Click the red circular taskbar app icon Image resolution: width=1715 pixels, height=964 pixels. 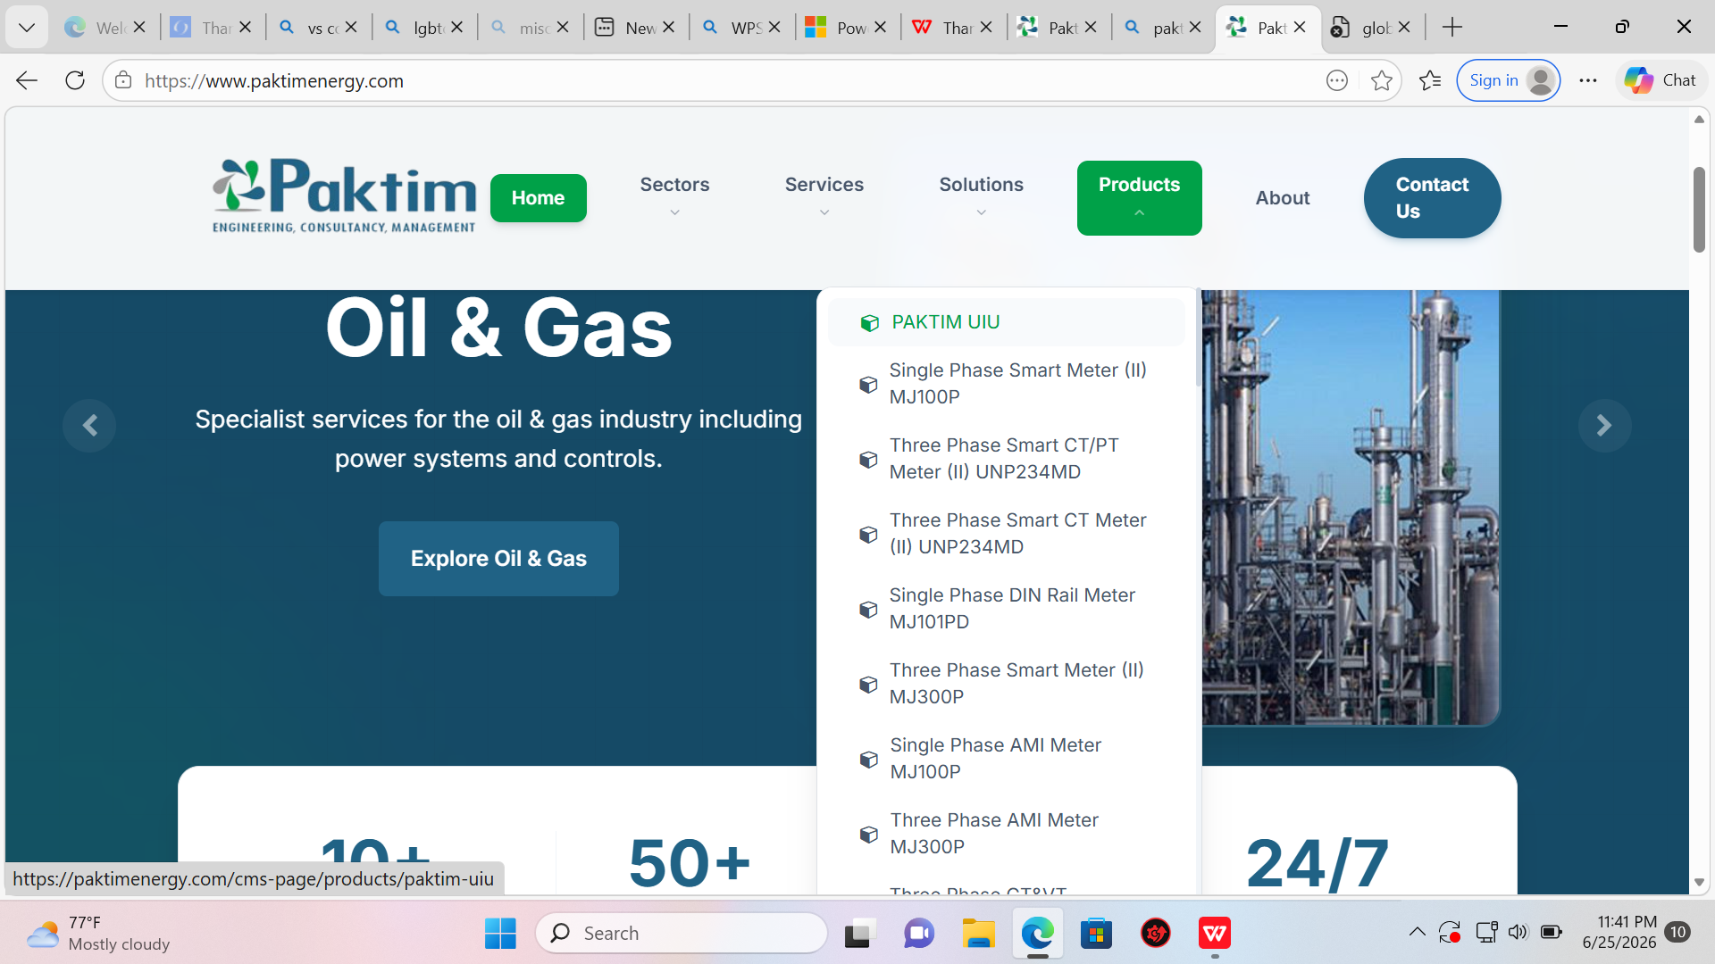pos(1155,934)
